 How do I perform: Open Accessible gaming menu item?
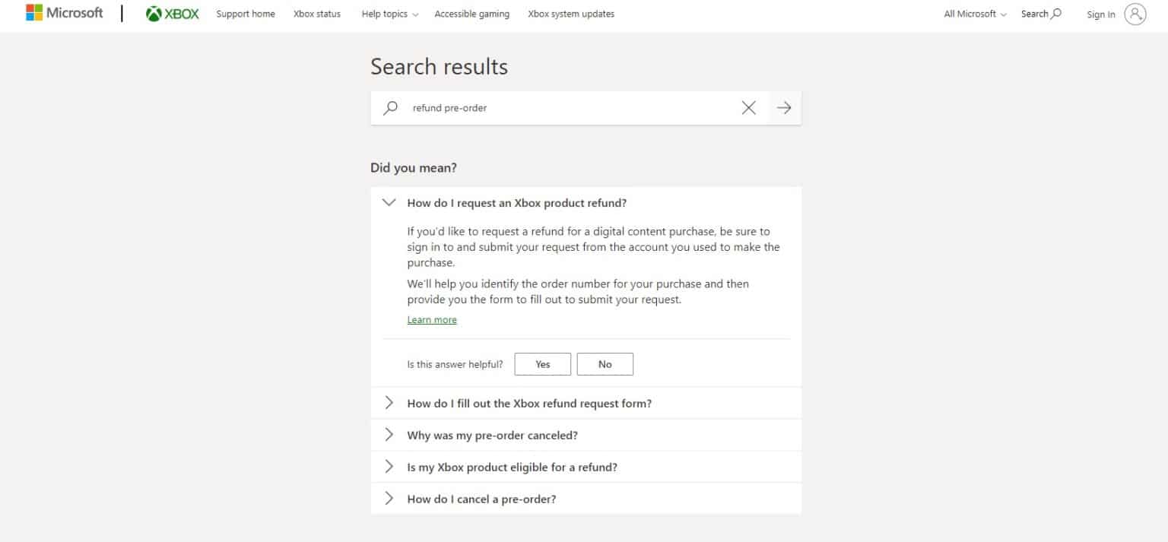471,14
